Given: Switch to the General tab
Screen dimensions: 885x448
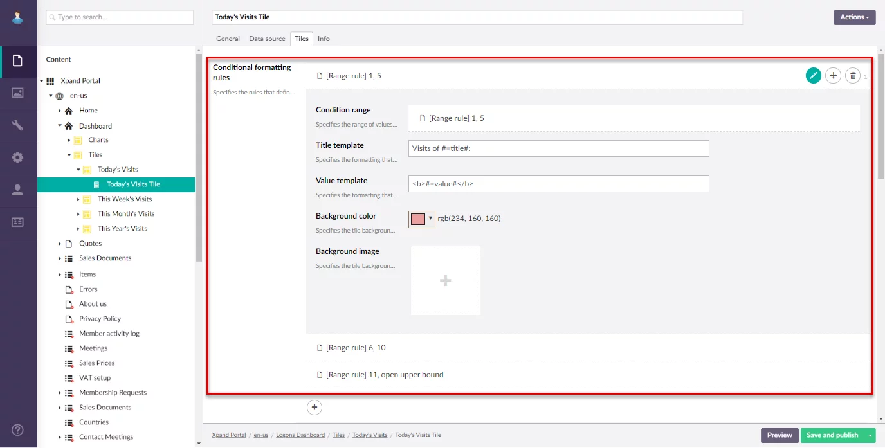Looking at the screenshot, I should point(228,39).
